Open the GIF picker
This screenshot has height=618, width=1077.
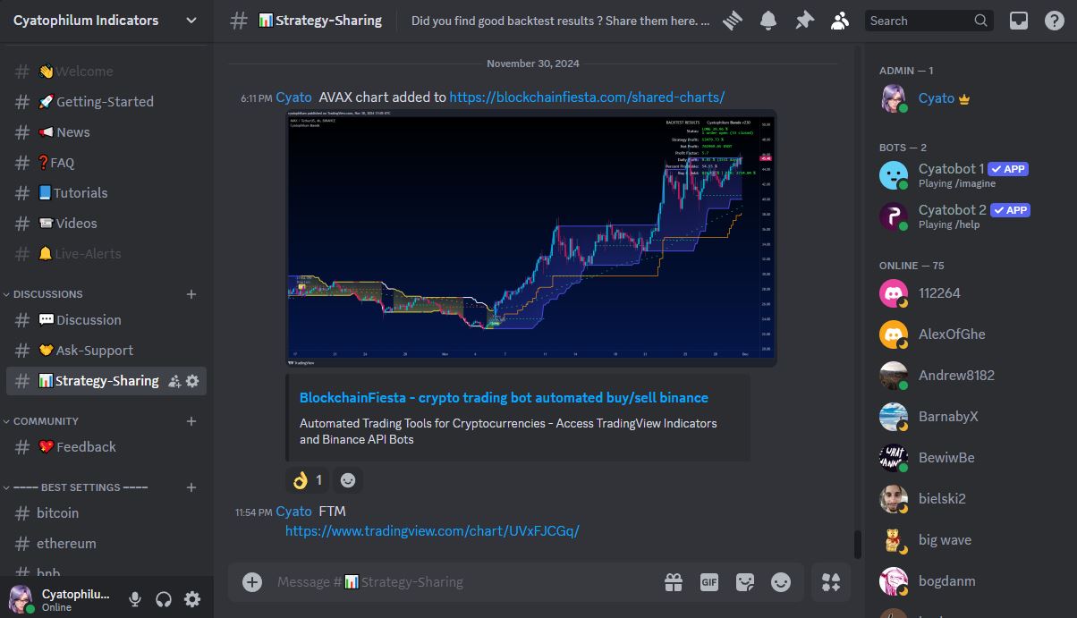(709, 582)
